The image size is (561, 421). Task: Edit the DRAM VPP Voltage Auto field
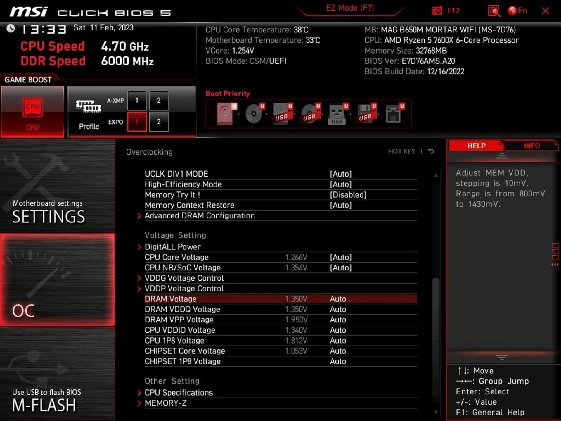coord(338,320)
